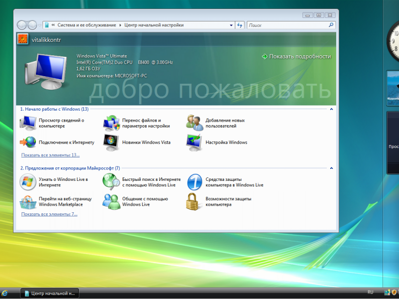Viewport: 399px width, 299px height.
Task: Open the 'Настройка Windows' icon
Action: coord(195,143)
